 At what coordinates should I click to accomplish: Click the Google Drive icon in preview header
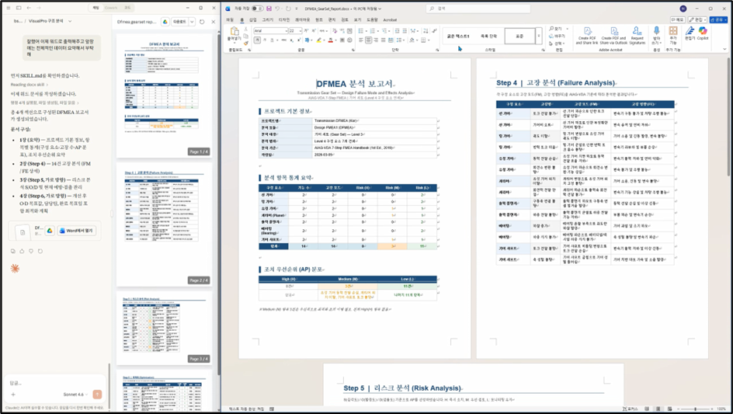tap(165, 22)
